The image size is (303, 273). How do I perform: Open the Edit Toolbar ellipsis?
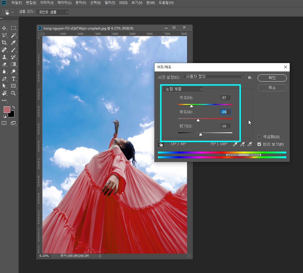click(x=4, y=100)
